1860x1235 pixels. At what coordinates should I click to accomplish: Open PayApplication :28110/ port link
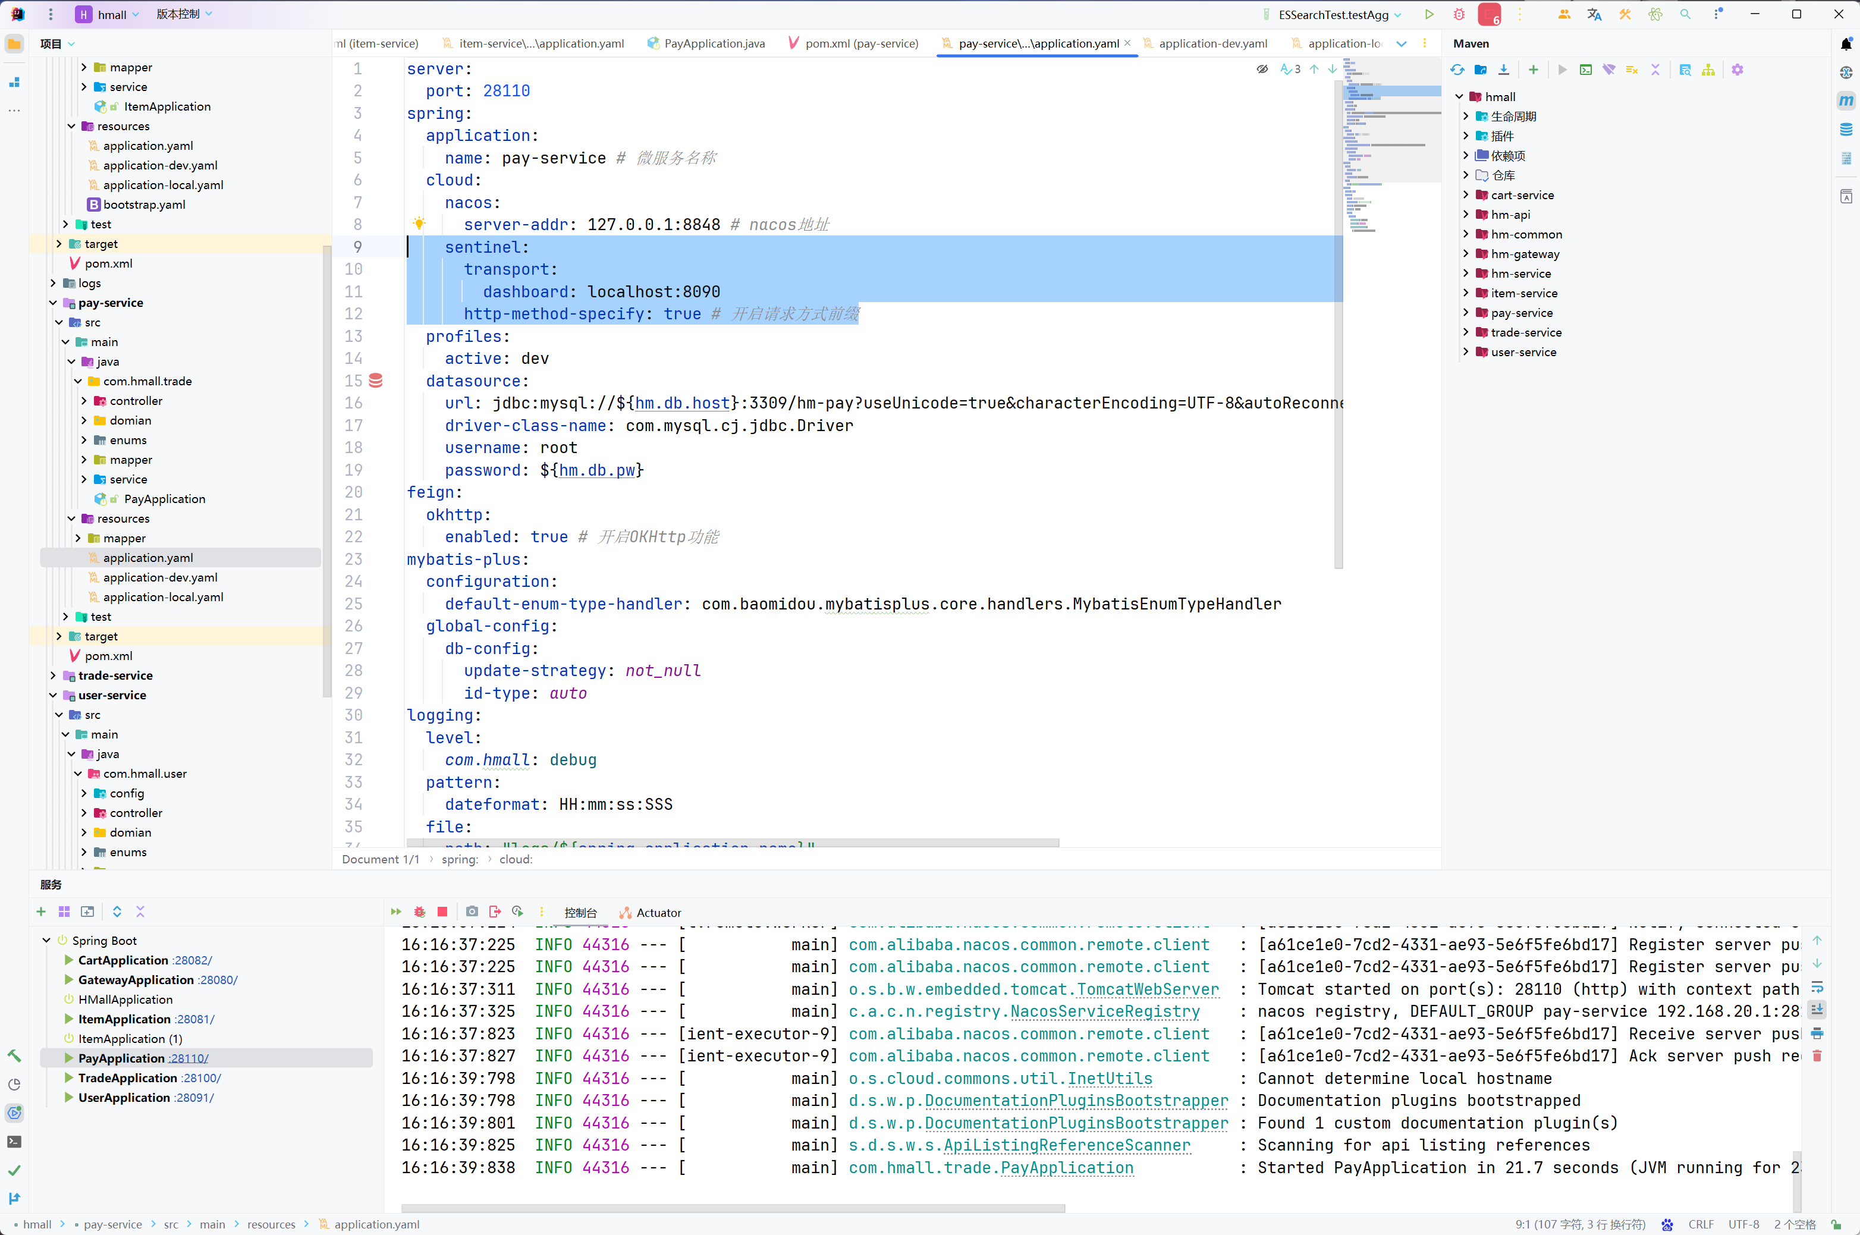pyautogui.click(x=188, y=1058)
